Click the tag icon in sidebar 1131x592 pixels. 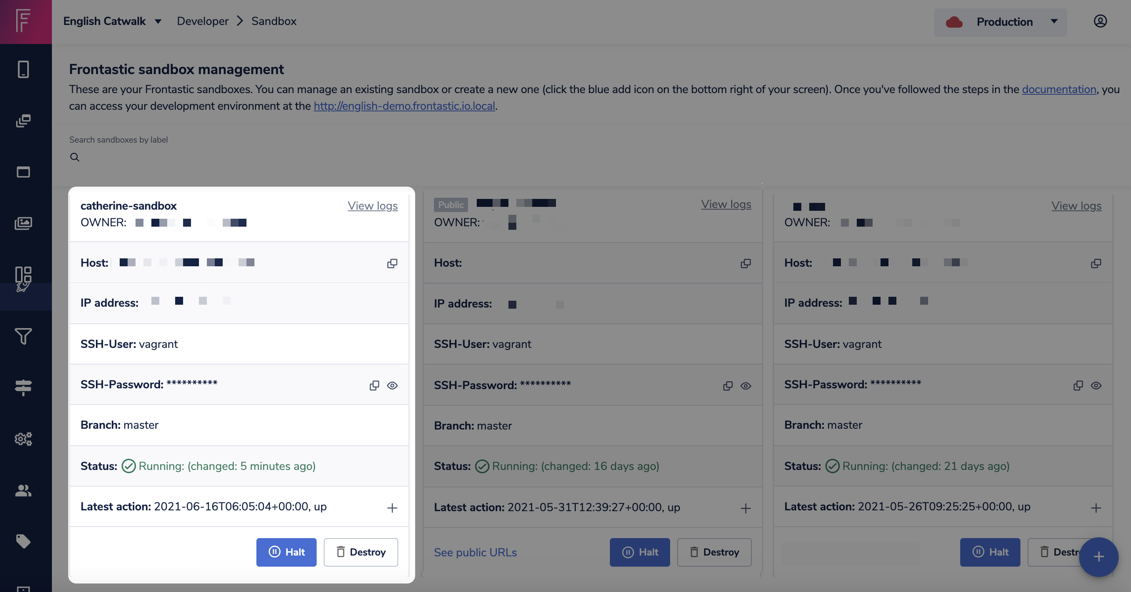23,541
